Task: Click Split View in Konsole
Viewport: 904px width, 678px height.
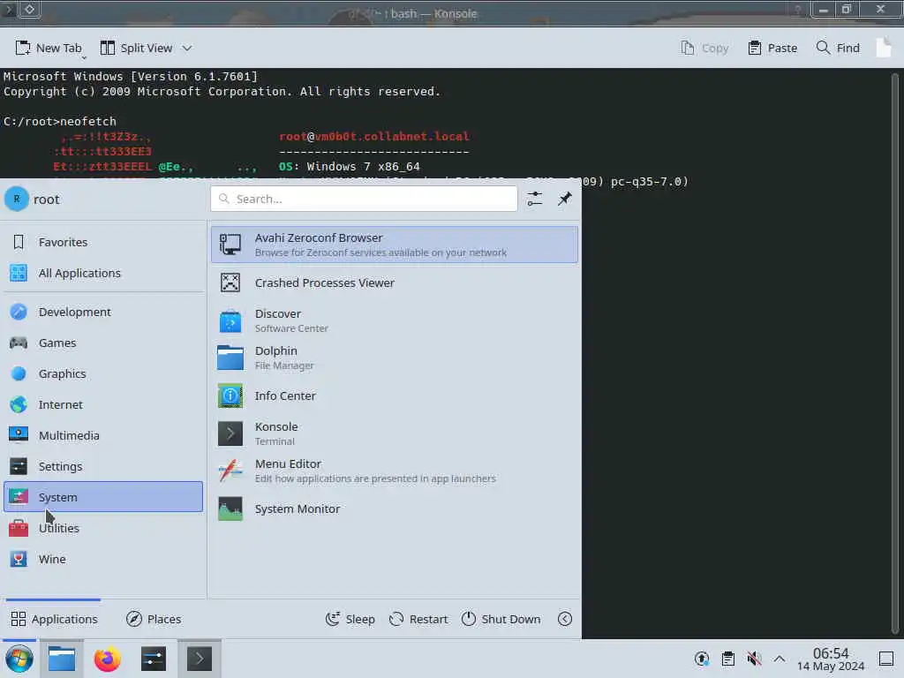Action: [137, 48]
